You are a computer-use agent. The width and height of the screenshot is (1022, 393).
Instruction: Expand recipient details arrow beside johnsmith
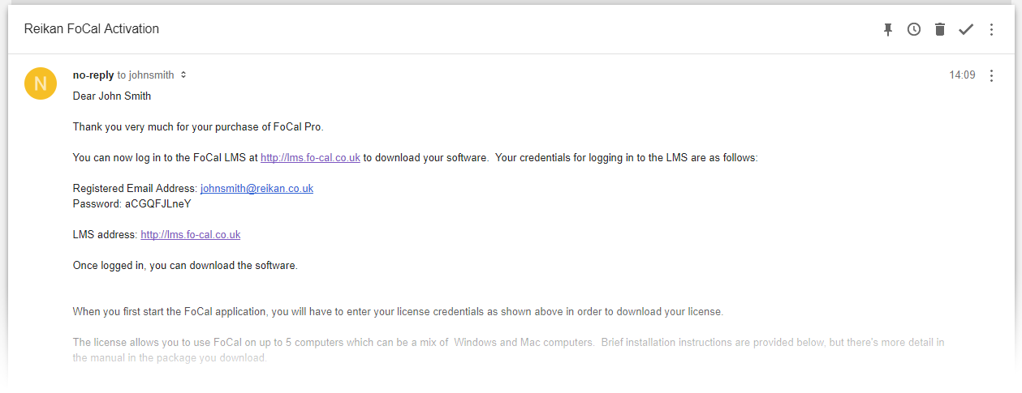pos(183,75)
